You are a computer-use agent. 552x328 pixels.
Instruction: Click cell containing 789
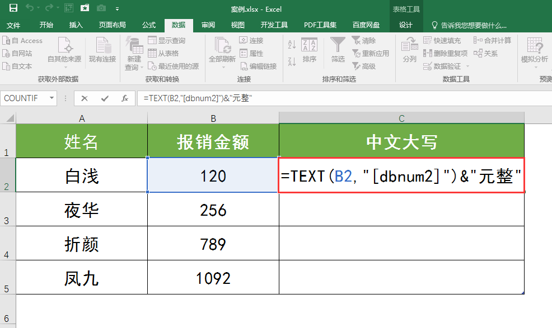tap(213, 243)
